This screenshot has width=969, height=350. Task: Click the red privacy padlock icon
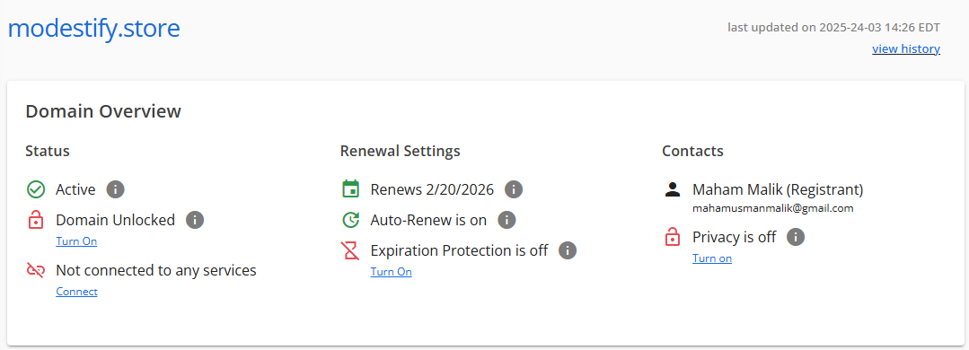(x=673, y=237)
